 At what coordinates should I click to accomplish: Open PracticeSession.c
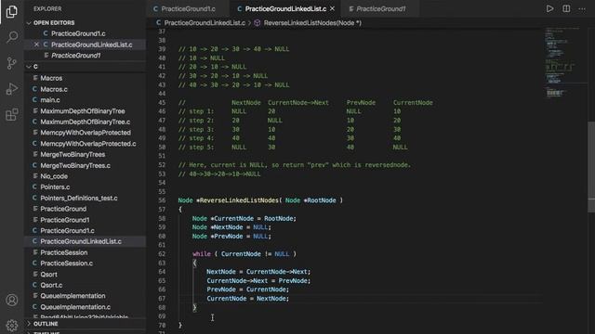(x=66, y=263)
